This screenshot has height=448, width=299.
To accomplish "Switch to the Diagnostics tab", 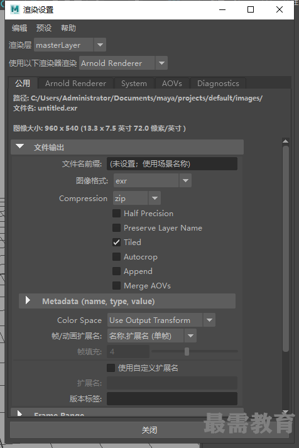I will (218, 83).
